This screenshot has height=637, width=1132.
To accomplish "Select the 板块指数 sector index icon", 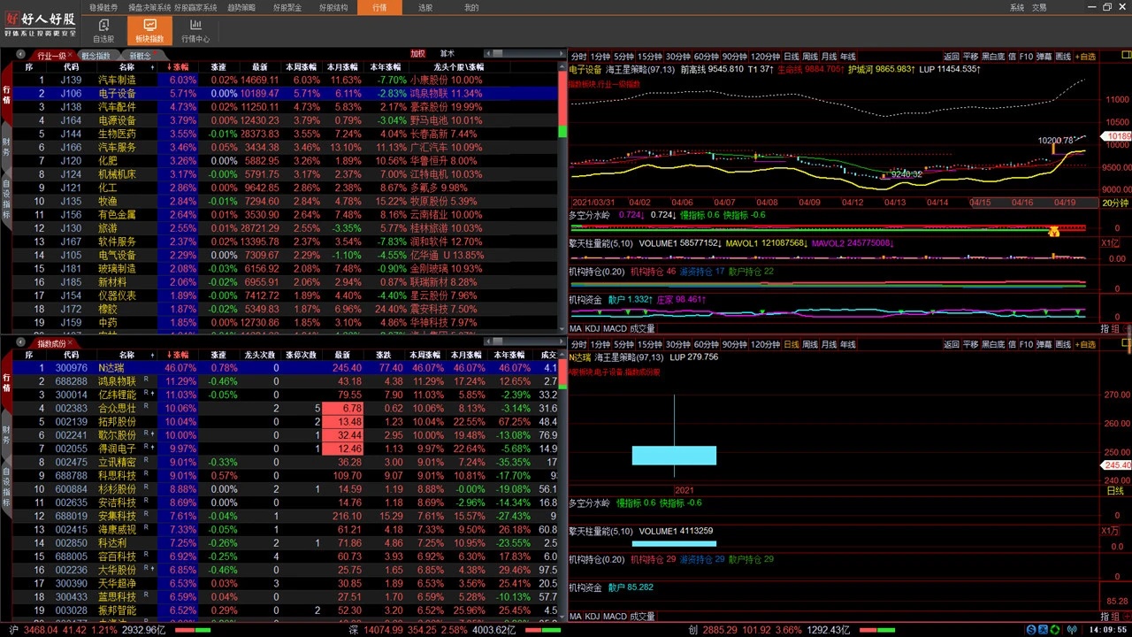I will tap(149, 31).
